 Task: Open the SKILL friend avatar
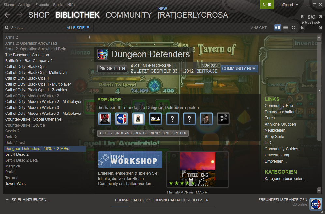click(155, 119)
